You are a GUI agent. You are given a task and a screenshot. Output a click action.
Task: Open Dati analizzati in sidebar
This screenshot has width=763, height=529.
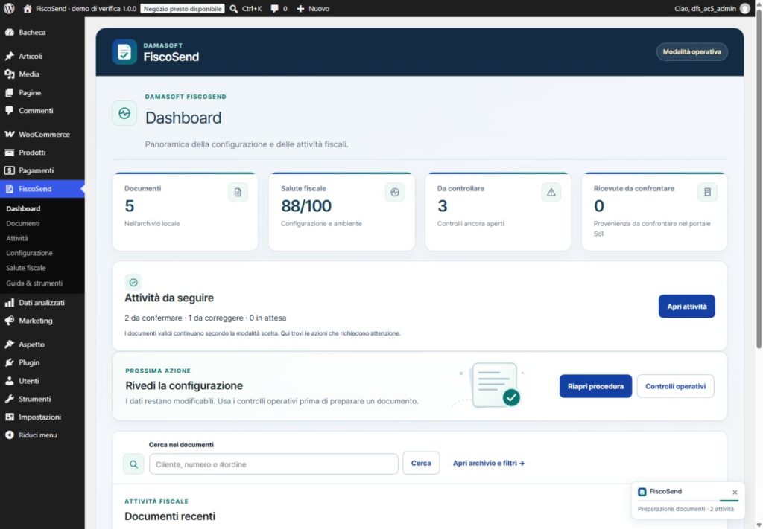coord(42,303)
